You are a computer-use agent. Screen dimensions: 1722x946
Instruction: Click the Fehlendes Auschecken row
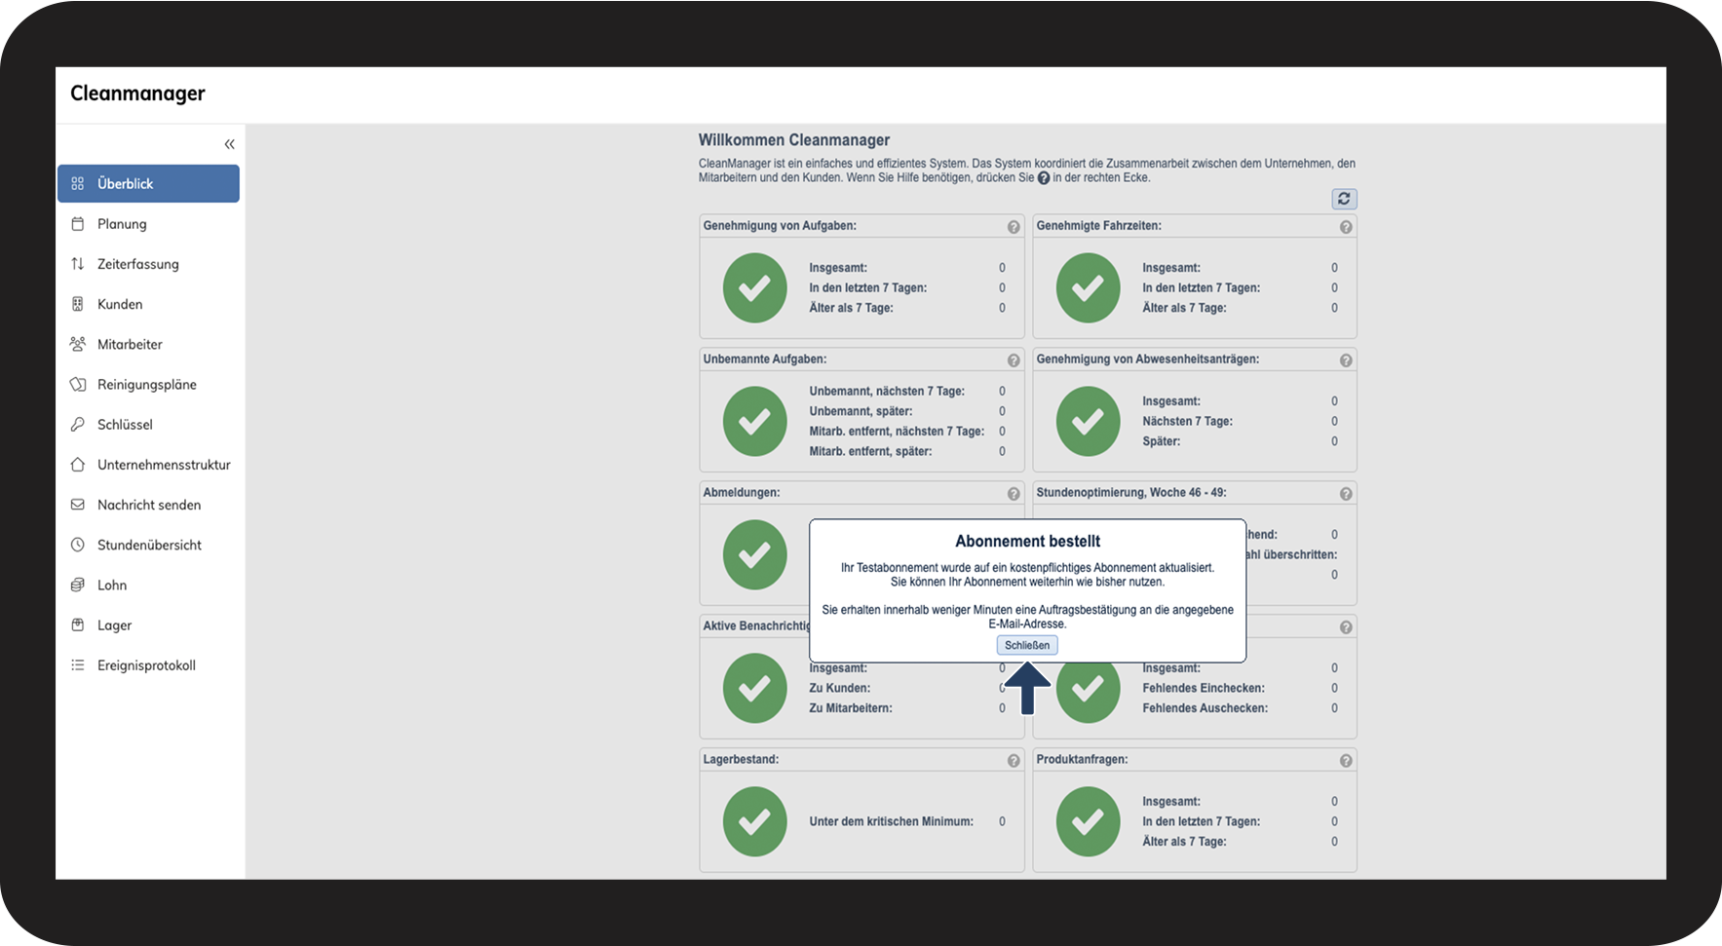click(1241, 708)
